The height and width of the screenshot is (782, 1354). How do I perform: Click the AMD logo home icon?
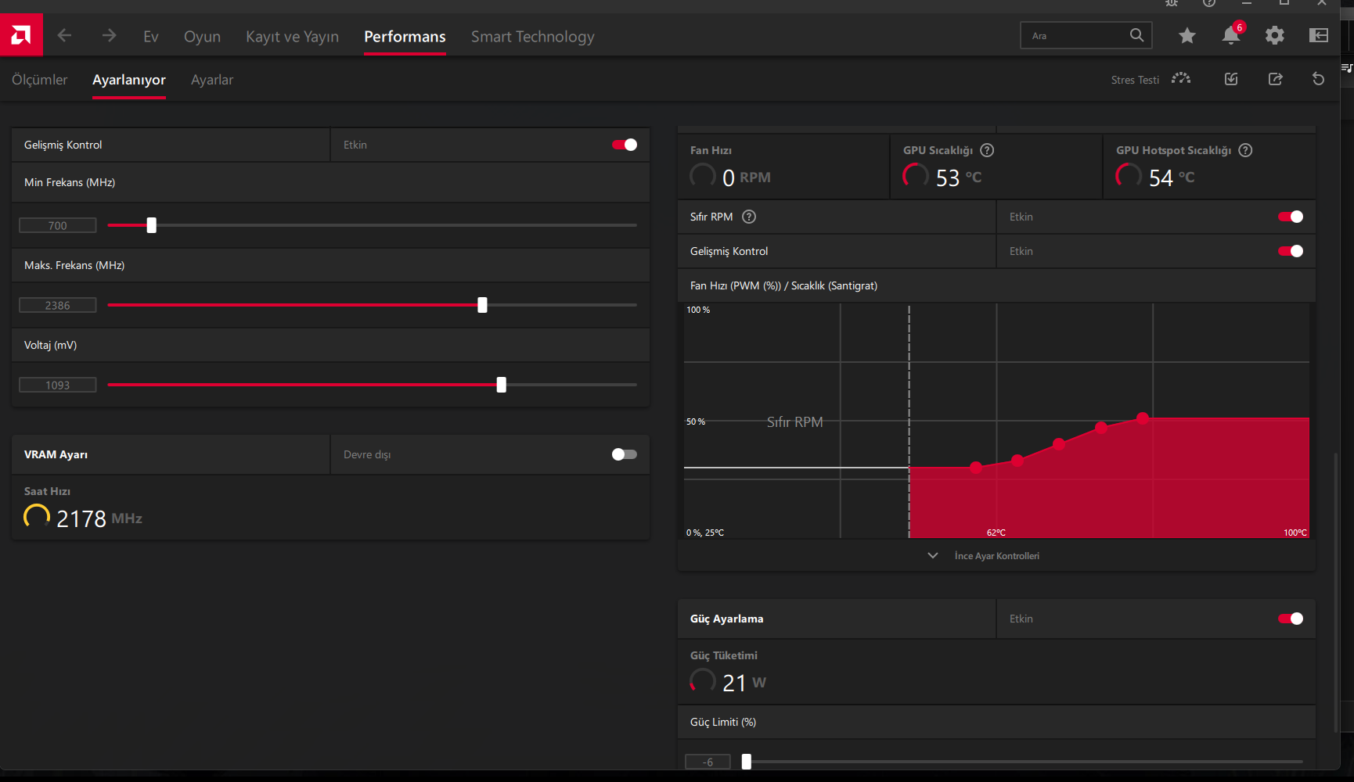pyautogui.click(x=21, y=35)
